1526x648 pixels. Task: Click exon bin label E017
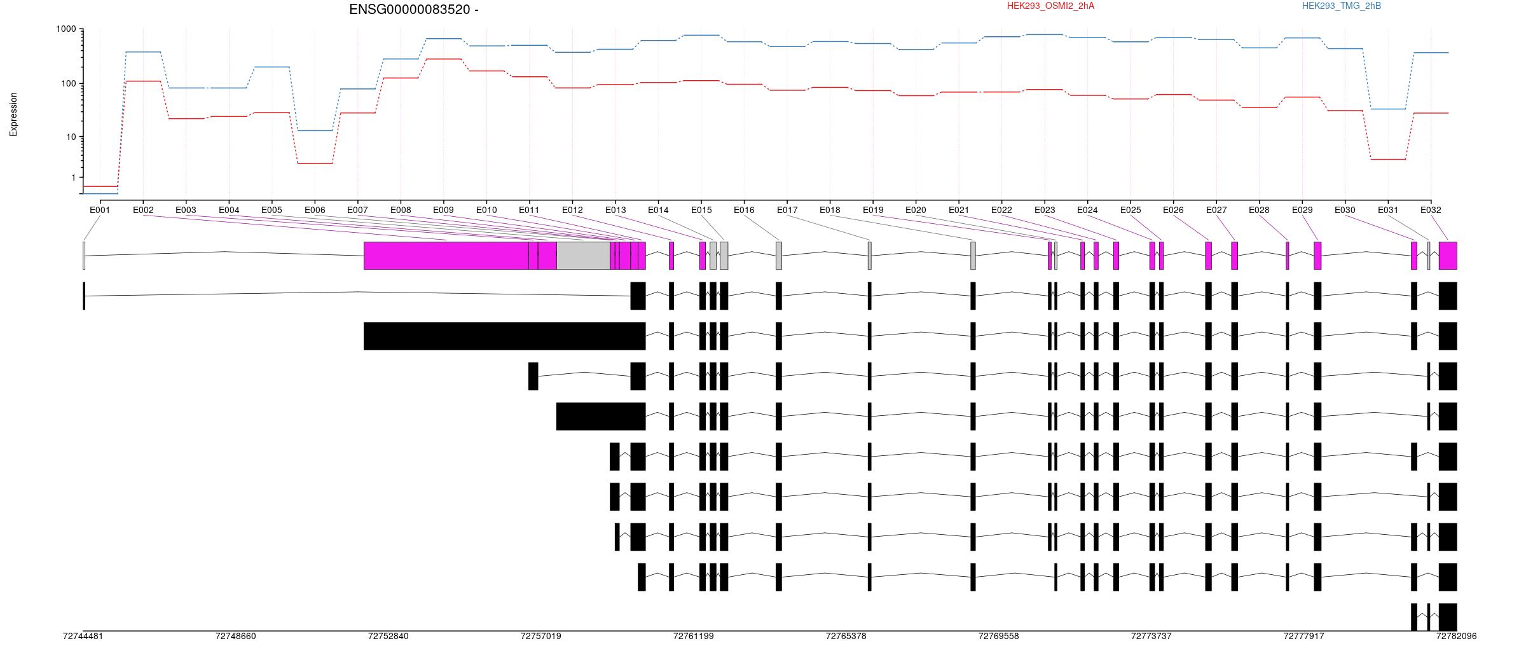pos(787,210)
